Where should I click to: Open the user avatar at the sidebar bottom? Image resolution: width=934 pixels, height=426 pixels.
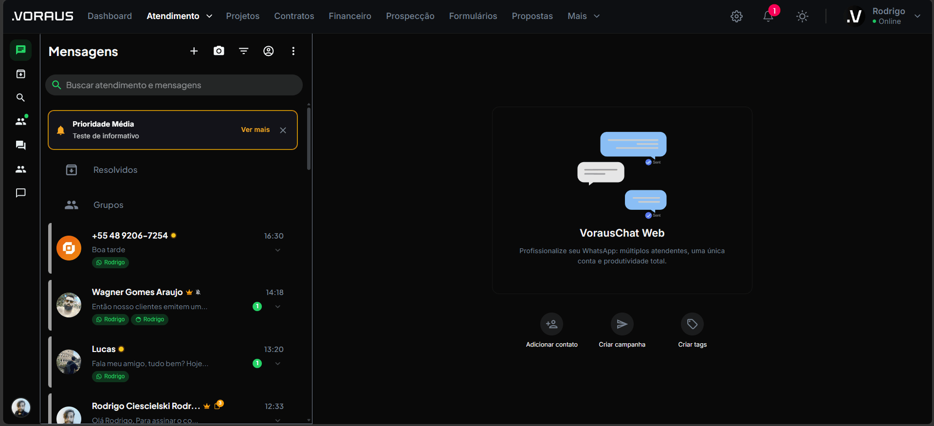click(x=21, y=407)
